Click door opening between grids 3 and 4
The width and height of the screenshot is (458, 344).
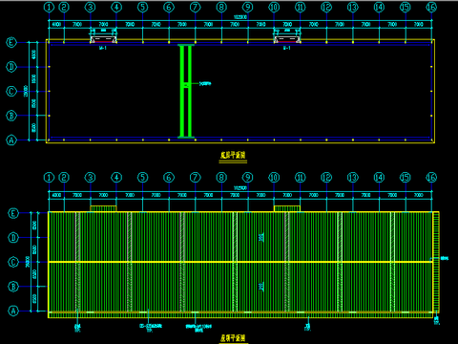pyautogui.click(x=103, y=39)
